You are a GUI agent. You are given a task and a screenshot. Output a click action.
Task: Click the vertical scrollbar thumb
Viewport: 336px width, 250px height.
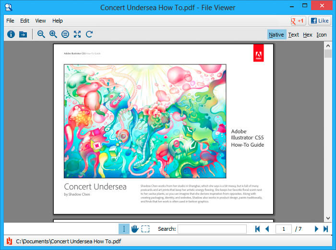[x=328, y=54]
